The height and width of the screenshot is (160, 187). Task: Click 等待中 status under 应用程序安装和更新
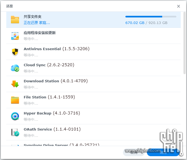pyautogui.click(x=31, y=39)
